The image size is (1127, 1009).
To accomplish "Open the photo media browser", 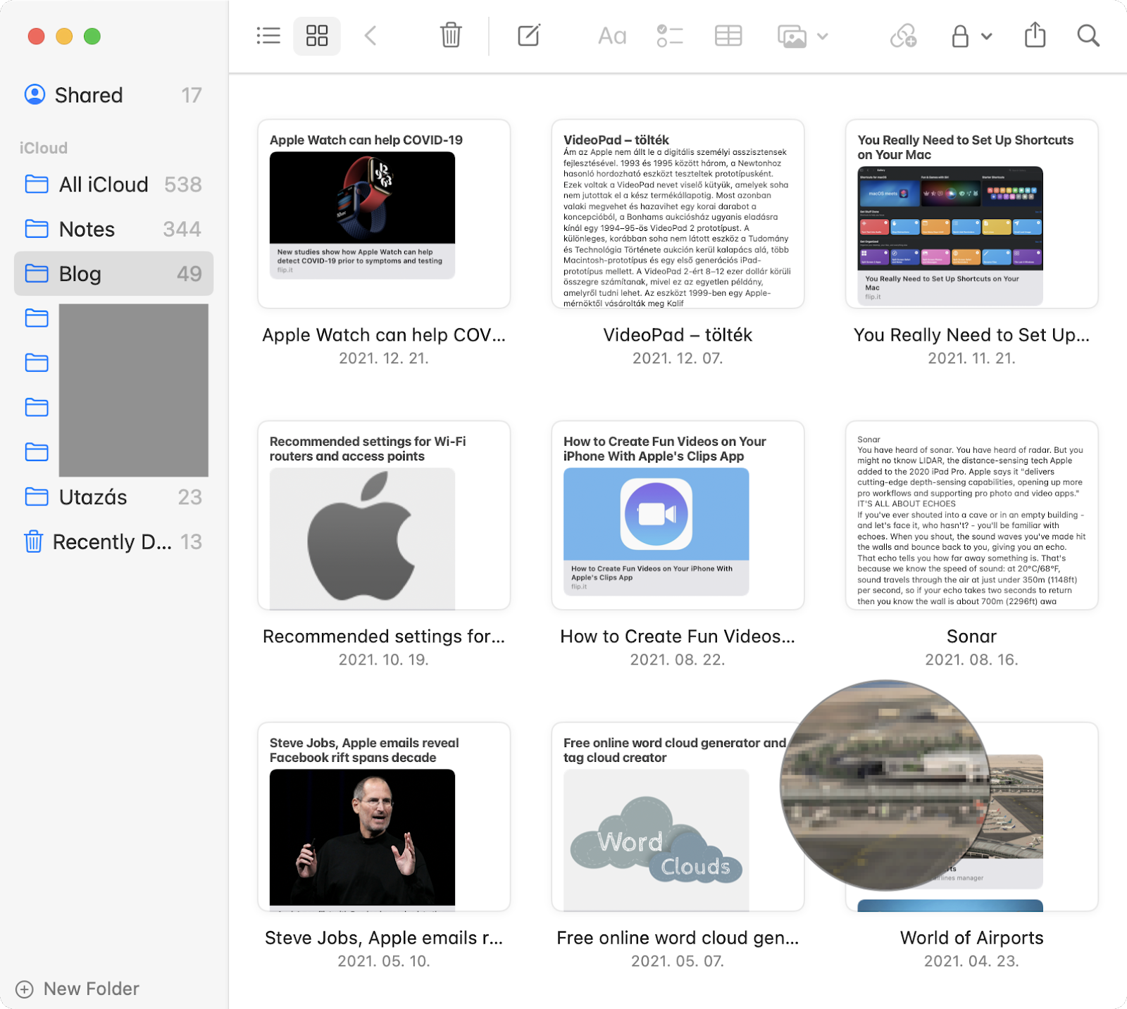I will [792, 36].
